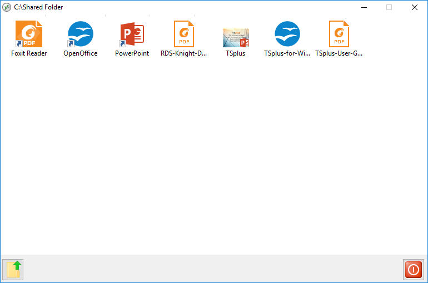Click the window icon in the title bar

point(7,7)
